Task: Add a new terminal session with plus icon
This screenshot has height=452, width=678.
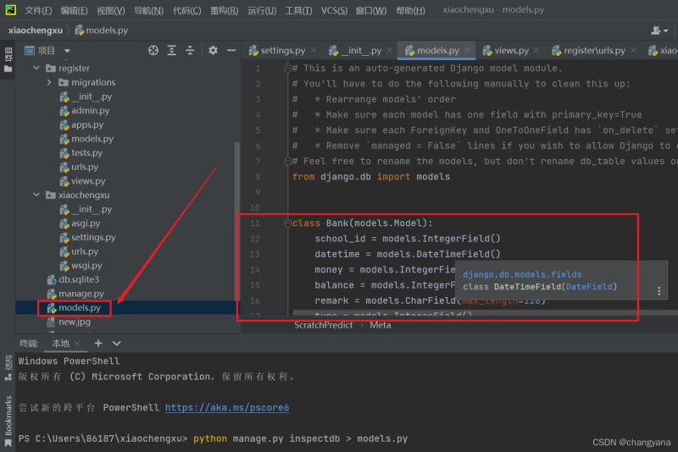Action: [98, 343]
